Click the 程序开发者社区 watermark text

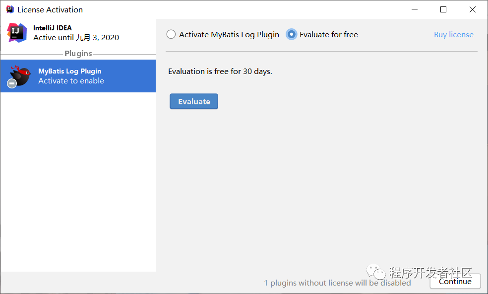tap(430, 272)
